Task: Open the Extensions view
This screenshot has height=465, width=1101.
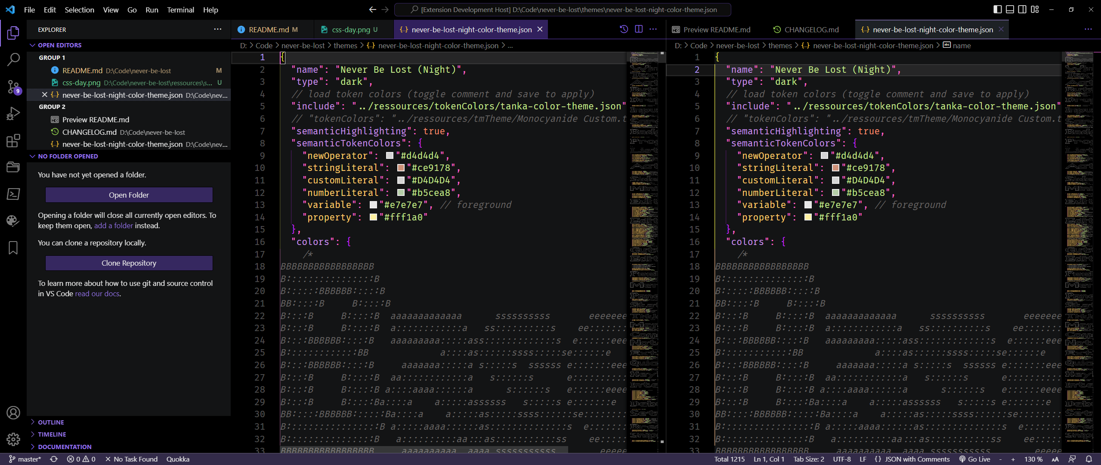Action: point(13,141)
